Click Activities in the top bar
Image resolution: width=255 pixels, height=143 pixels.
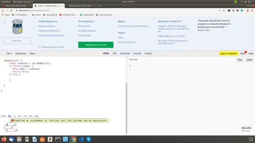(6, 2)
